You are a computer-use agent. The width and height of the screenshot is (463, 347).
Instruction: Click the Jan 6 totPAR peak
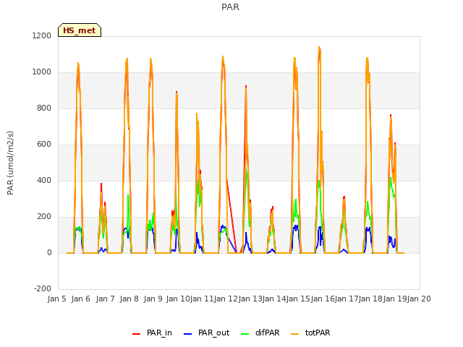tap(78, 64)
